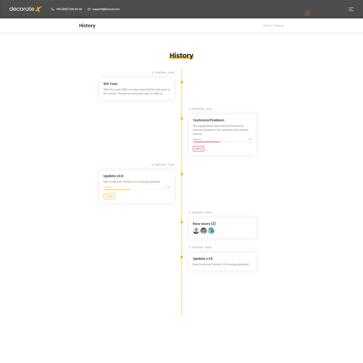Click the Technical Problem red progress bar

[222, 142]
